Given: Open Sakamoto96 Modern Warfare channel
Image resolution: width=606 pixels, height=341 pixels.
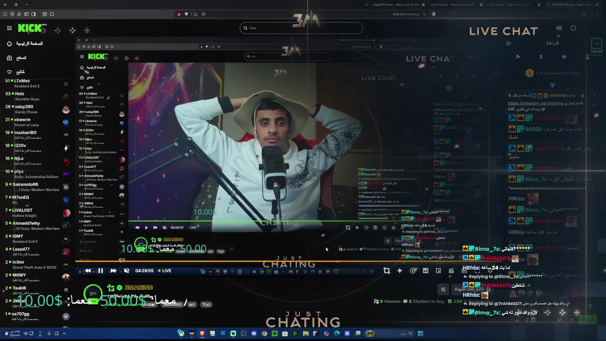Looking at the screenshot, I should [x=37, y=187].
